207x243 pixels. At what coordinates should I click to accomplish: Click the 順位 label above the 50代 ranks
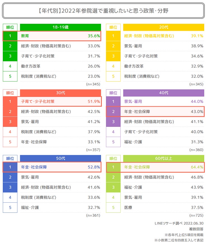pyautogui.click(x=10, y=158)
